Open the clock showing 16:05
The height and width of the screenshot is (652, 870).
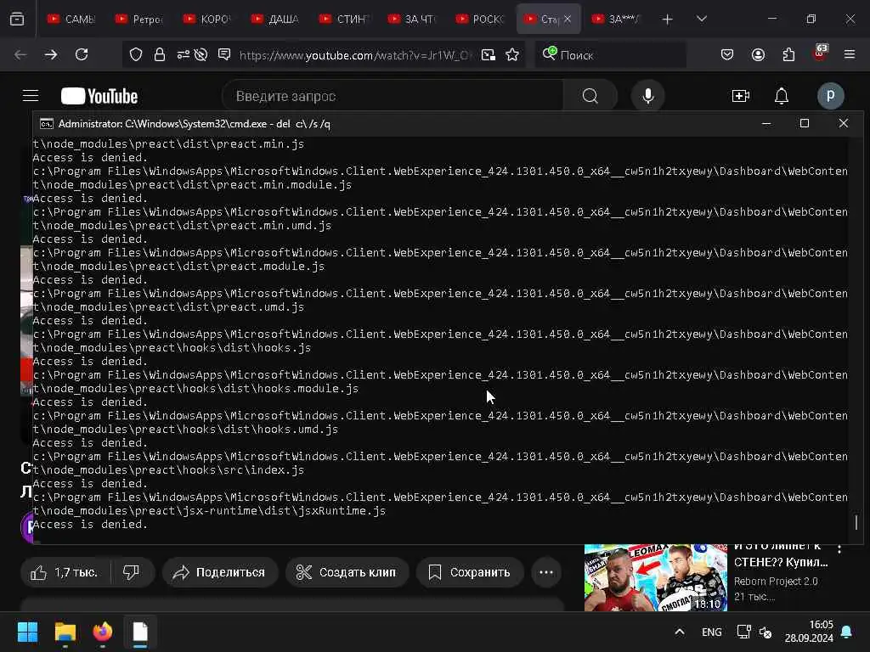(809, 632)
